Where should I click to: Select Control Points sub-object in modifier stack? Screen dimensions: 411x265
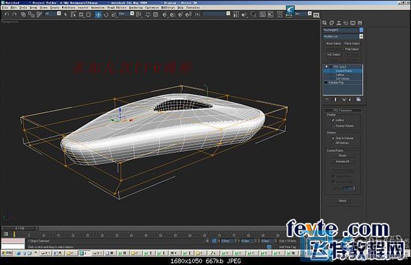343,71
